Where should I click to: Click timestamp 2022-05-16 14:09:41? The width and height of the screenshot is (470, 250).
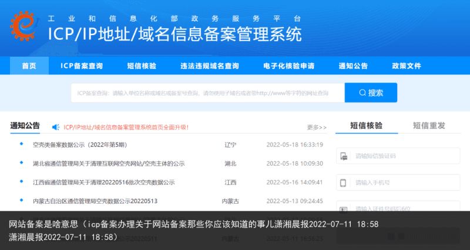295,182
